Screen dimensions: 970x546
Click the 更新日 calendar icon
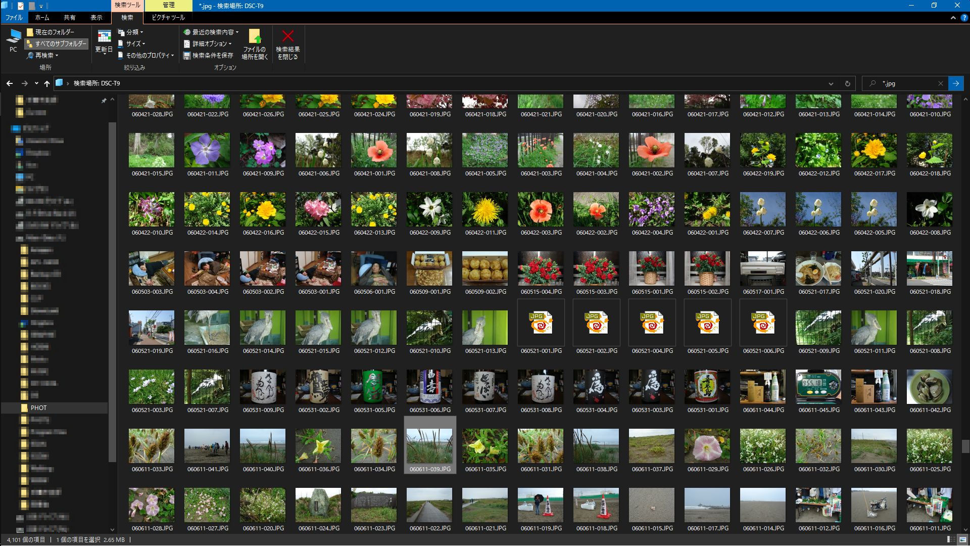pos(104,36)
